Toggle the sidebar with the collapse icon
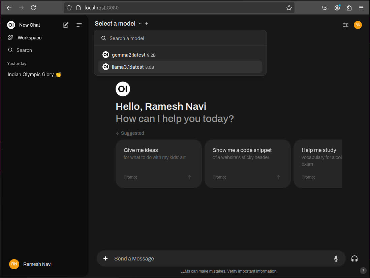 tap(79, 25)
